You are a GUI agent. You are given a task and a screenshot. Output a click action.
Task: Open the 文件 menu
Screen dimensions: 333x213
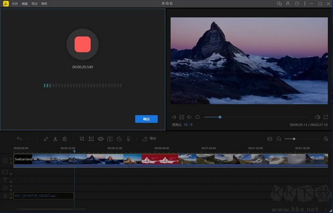(15, 4)
